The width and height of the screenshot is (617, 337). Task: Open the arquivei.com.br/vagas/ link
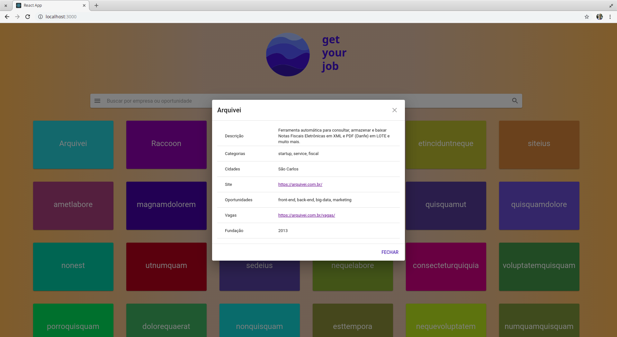click(x=307, y=215)
